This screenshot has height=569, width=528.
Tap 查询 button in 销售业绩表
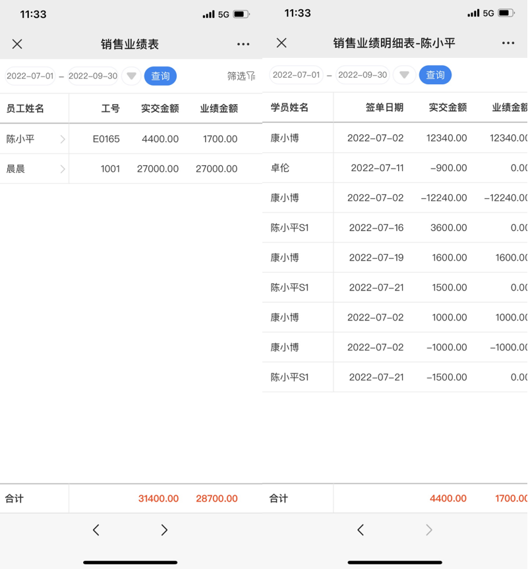click(160, 76)
